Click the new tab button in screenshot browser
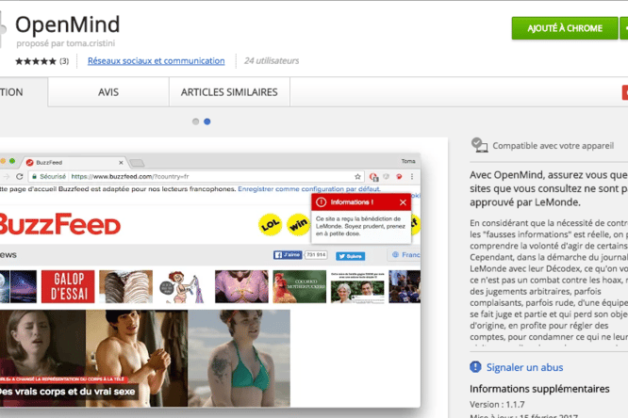Image resolution: width=628 pixels, height=418 pixels. click(137, 163)
